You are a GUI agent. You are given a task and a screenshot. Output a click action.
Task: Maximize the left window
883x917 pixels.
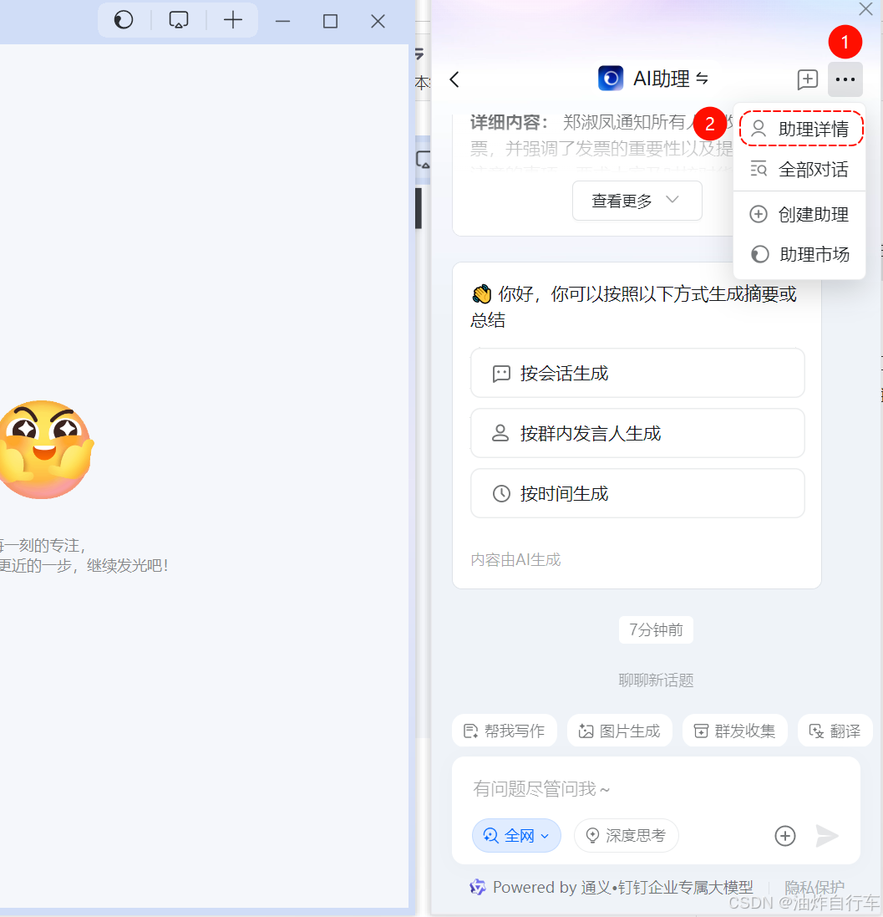[x=330, y=22]
